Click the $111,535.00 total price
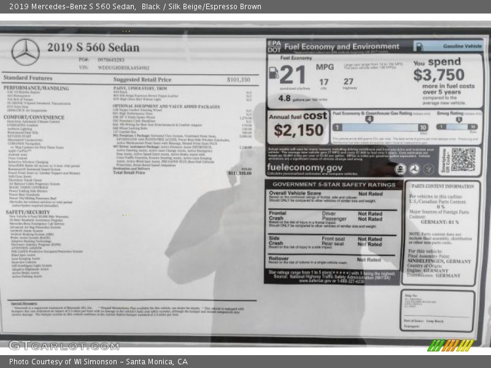This screenshot has height=368, width=491. coord(240,173)
